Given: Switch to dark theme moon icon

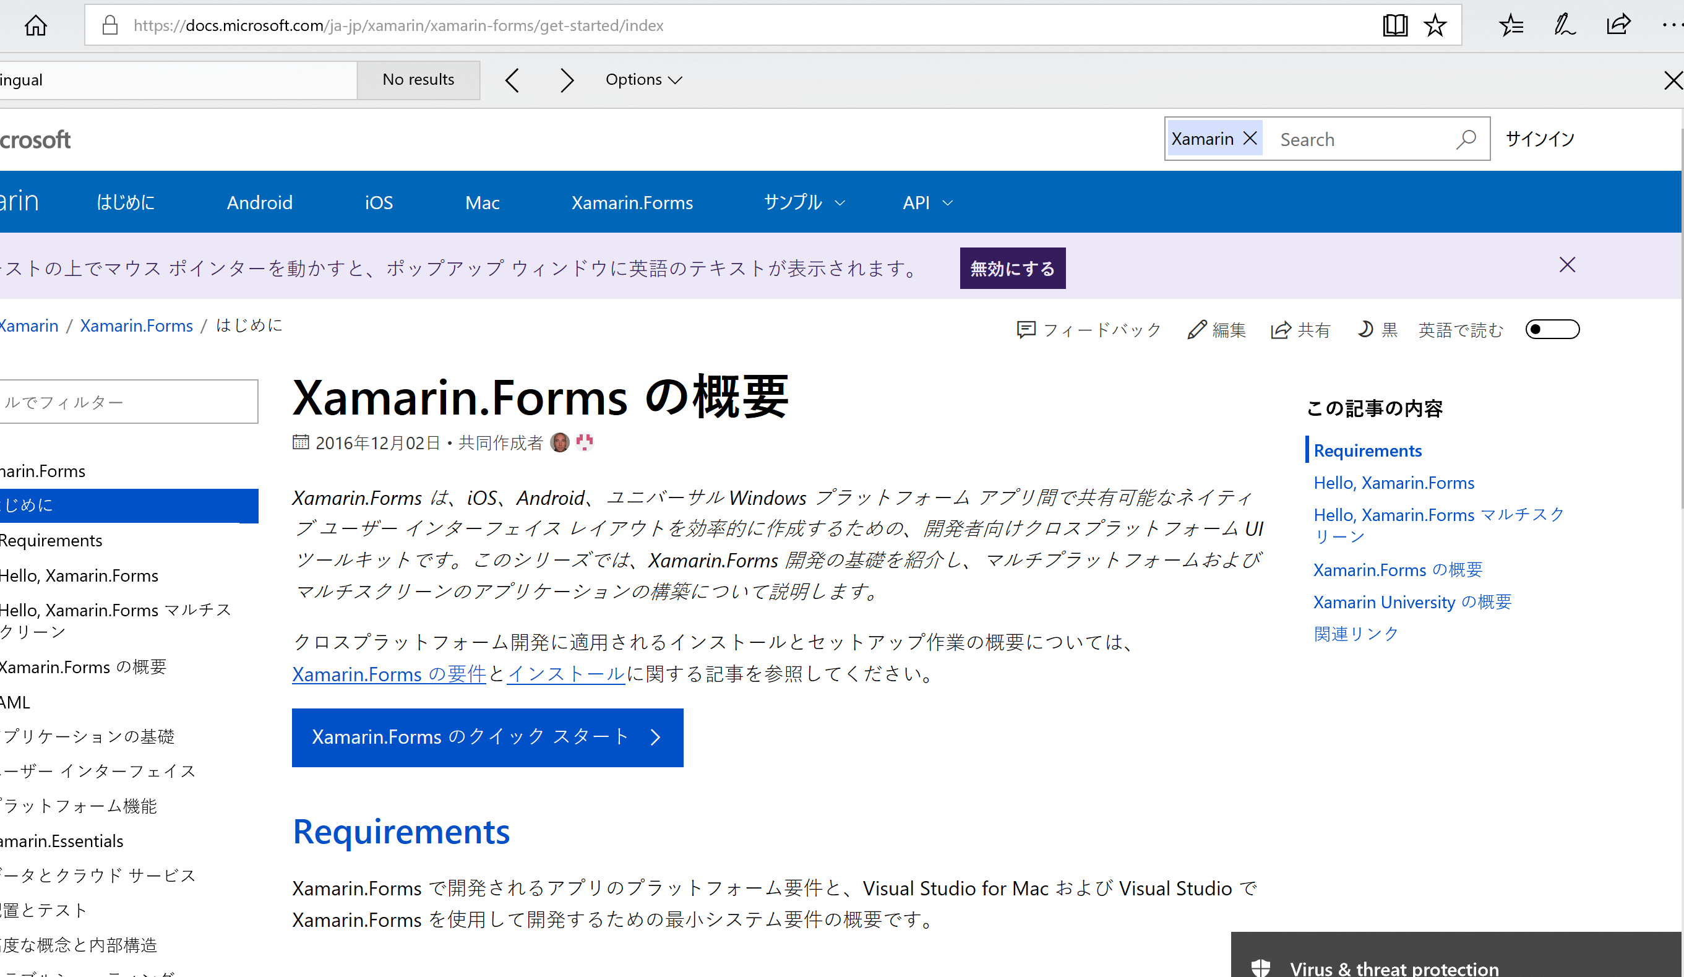Looking at the screenshot, I should [x=1365, y=329].
